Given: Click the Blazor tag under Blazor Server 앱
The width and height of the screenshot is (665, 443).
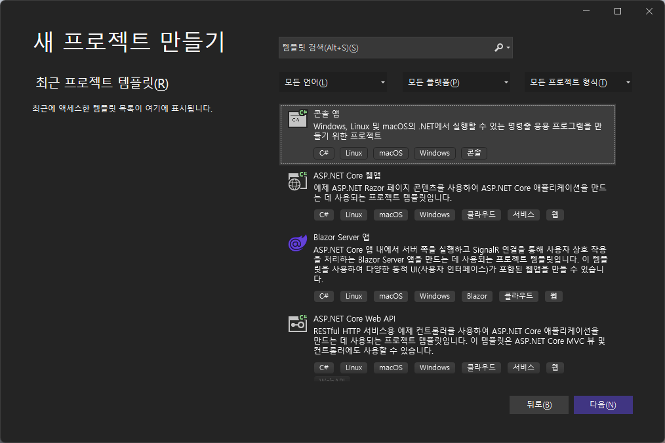Looking at the screenshot, I should (x=477, y=296).
